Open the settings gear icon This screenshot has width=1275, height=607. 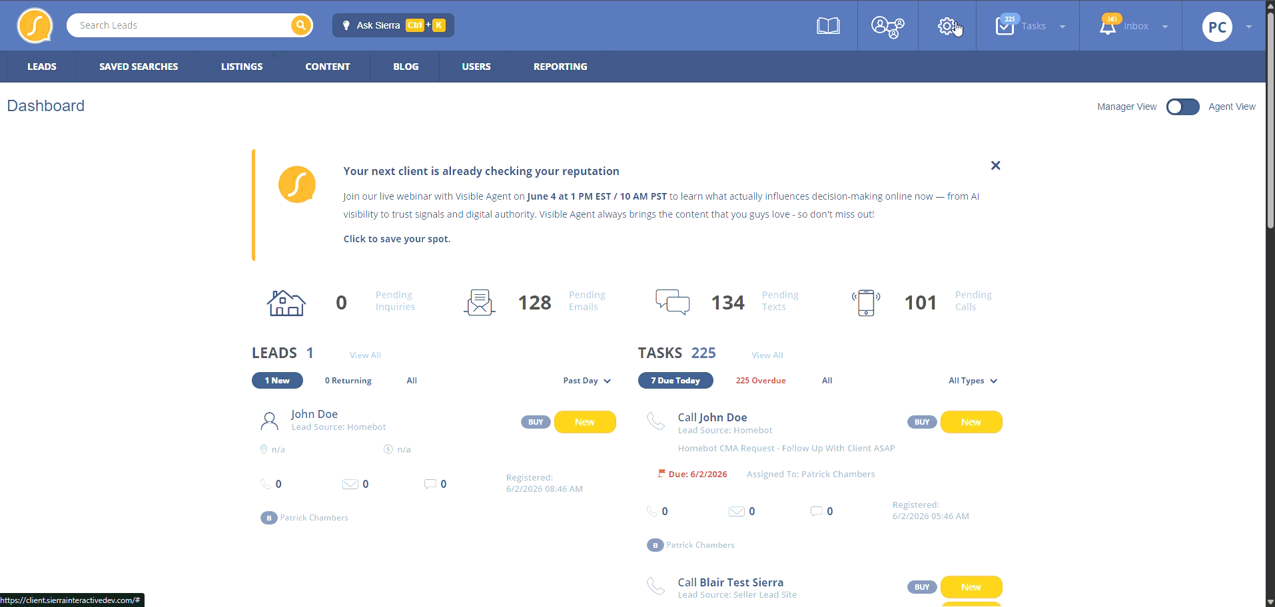pos(947,27)
